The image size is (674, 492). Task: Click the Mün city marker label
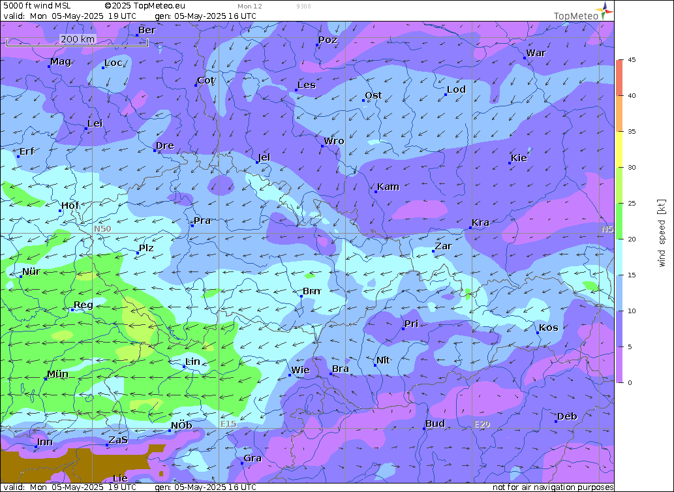pos(57,374)
